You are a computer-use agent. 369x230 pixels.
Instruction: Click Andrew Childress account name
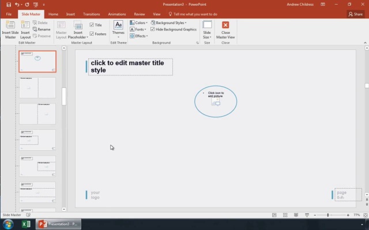[300, 4]
